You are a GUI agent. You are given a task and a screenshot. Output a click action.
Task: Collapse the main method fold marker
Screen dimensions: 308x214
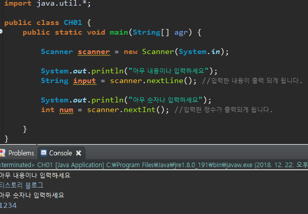click(1, 32)
